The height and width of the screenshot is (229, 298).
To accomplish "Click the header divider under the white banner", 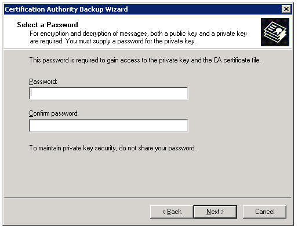I will [x=147, y=49].
